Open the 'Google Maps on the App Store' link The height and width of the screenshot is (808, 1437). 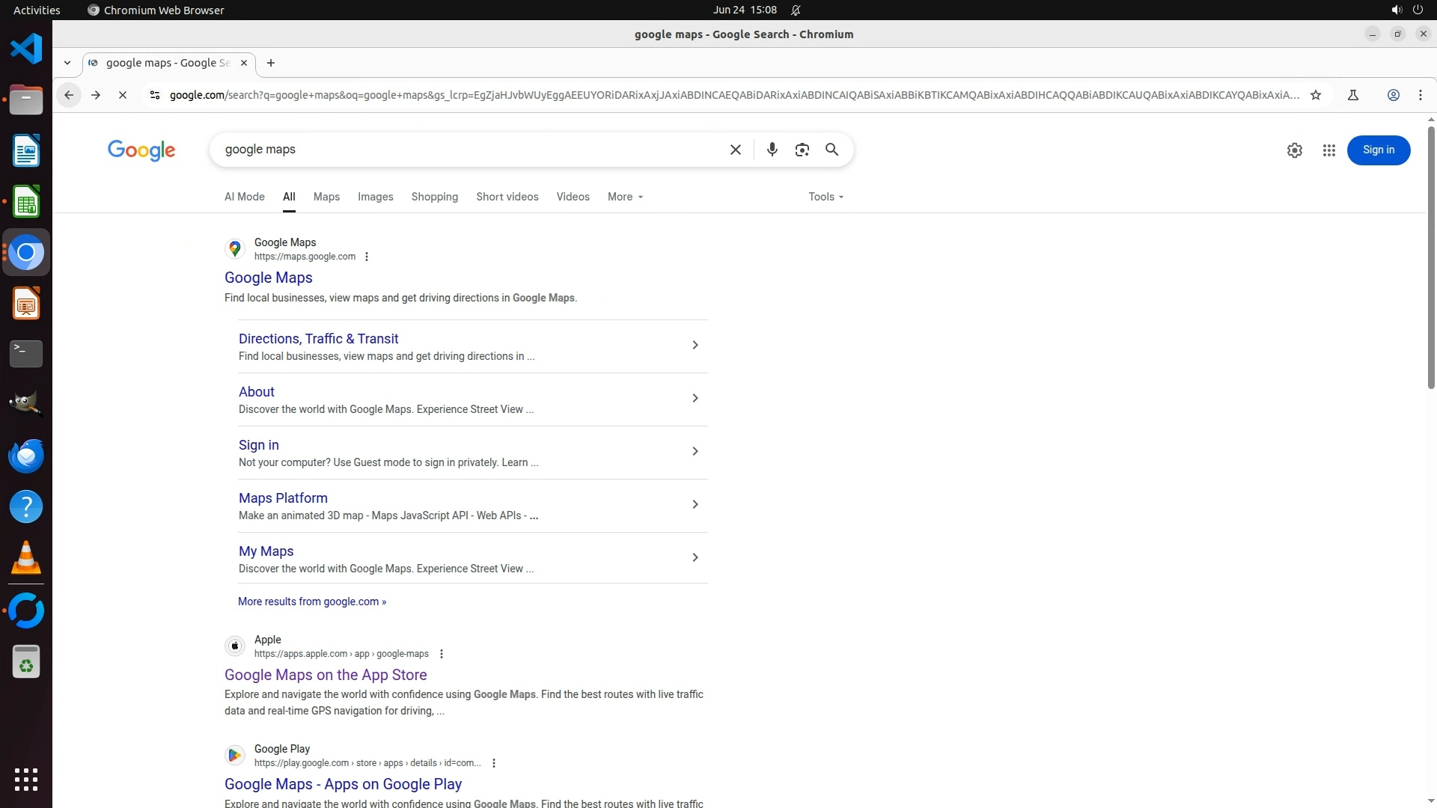(x=326, y=675)
